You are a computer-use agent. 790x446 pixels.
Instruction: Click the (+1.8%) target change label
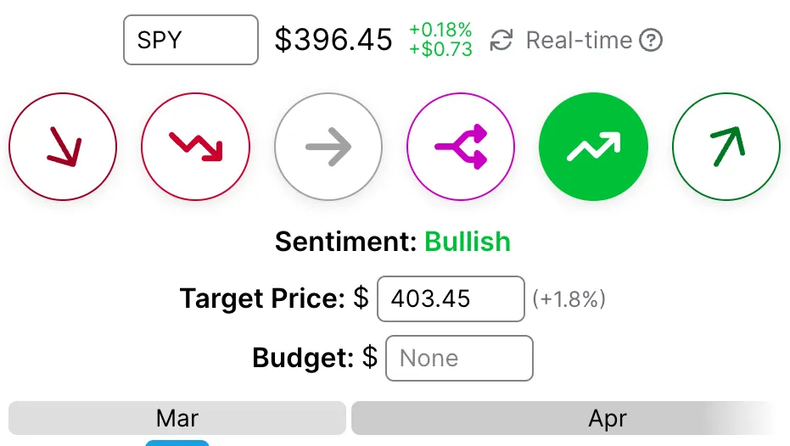click(569, 299)
